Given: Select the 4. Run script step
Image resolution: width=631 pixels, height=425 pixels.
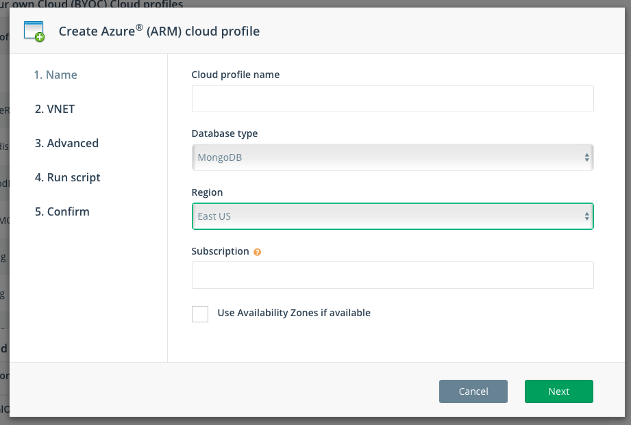Looking at the screenshot, I should pyautogui.click(x=68, y=177).
